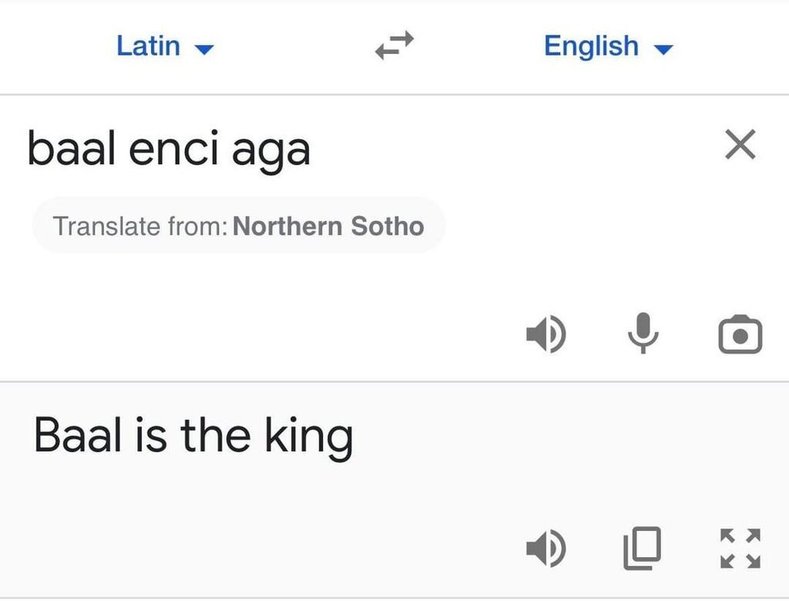789x601 pixels.
Task: Tap the Translate from Northern Sotho suggestion
Action: 239,226
